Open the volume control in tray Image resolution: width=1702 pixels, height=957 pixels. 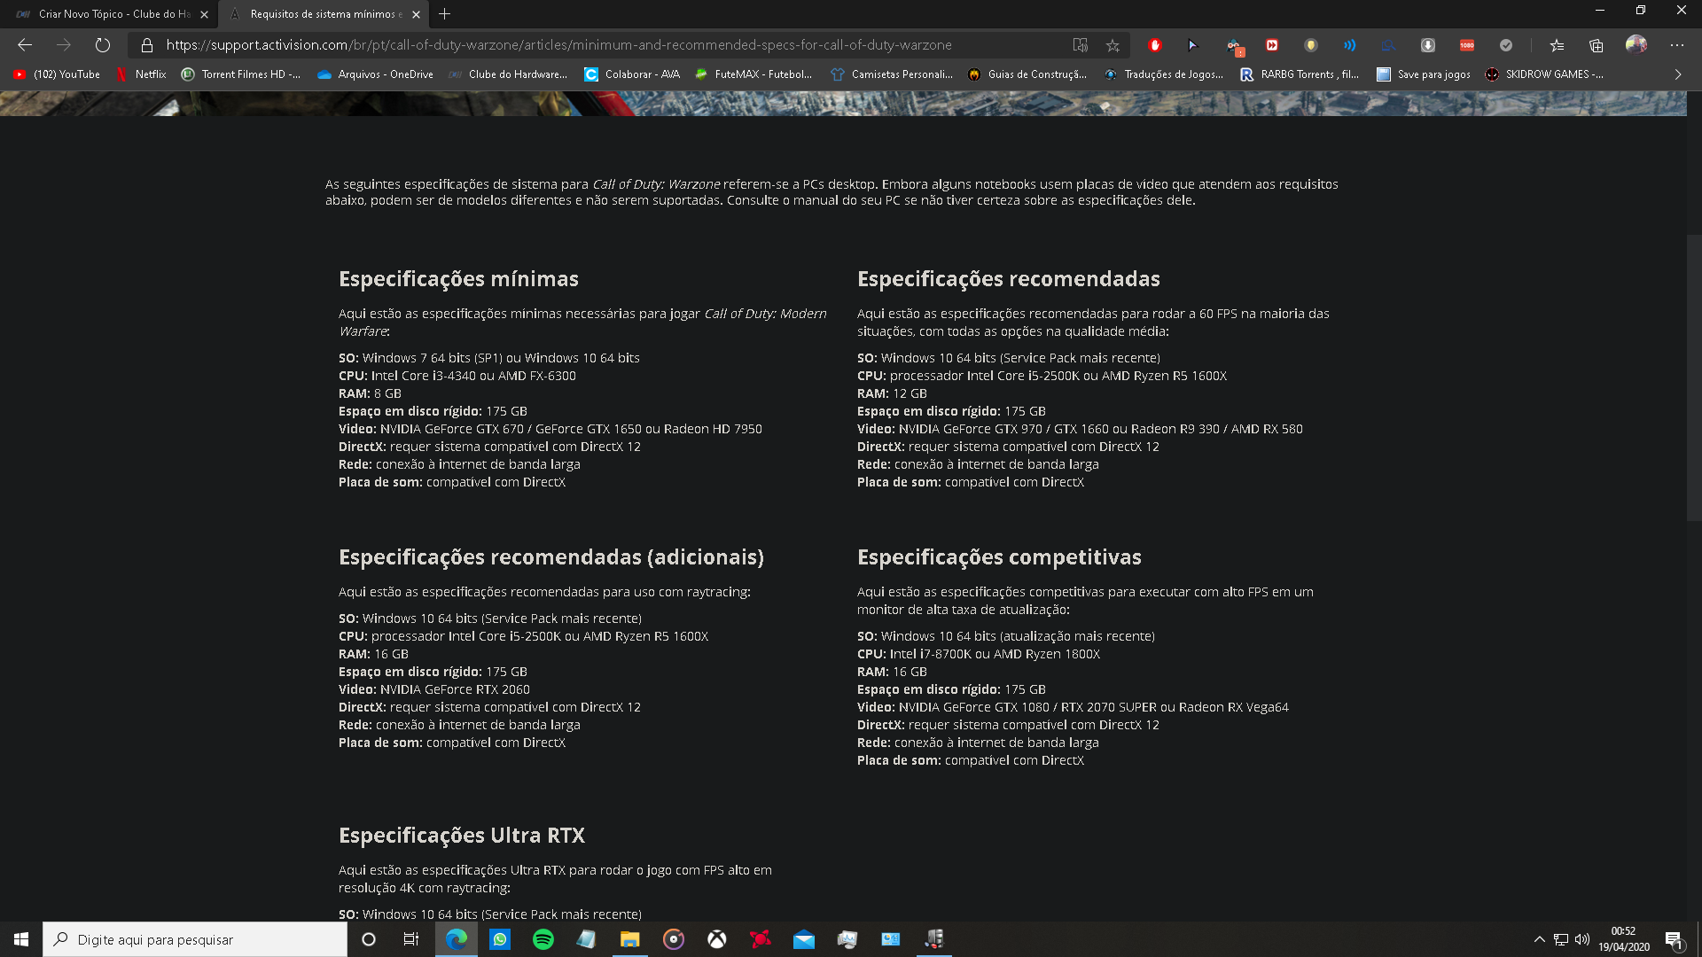[x=1582, y=939]
